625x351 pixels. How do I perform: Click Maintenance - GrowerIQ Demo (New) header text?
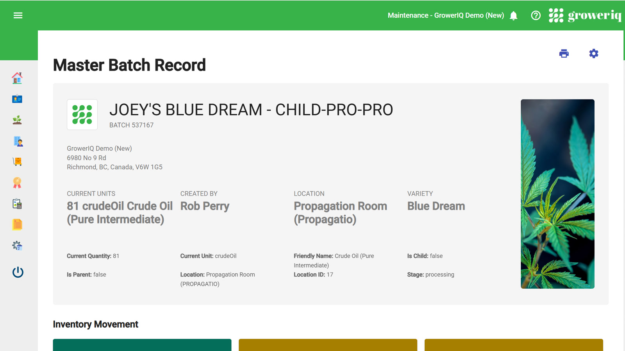(446, 16)
